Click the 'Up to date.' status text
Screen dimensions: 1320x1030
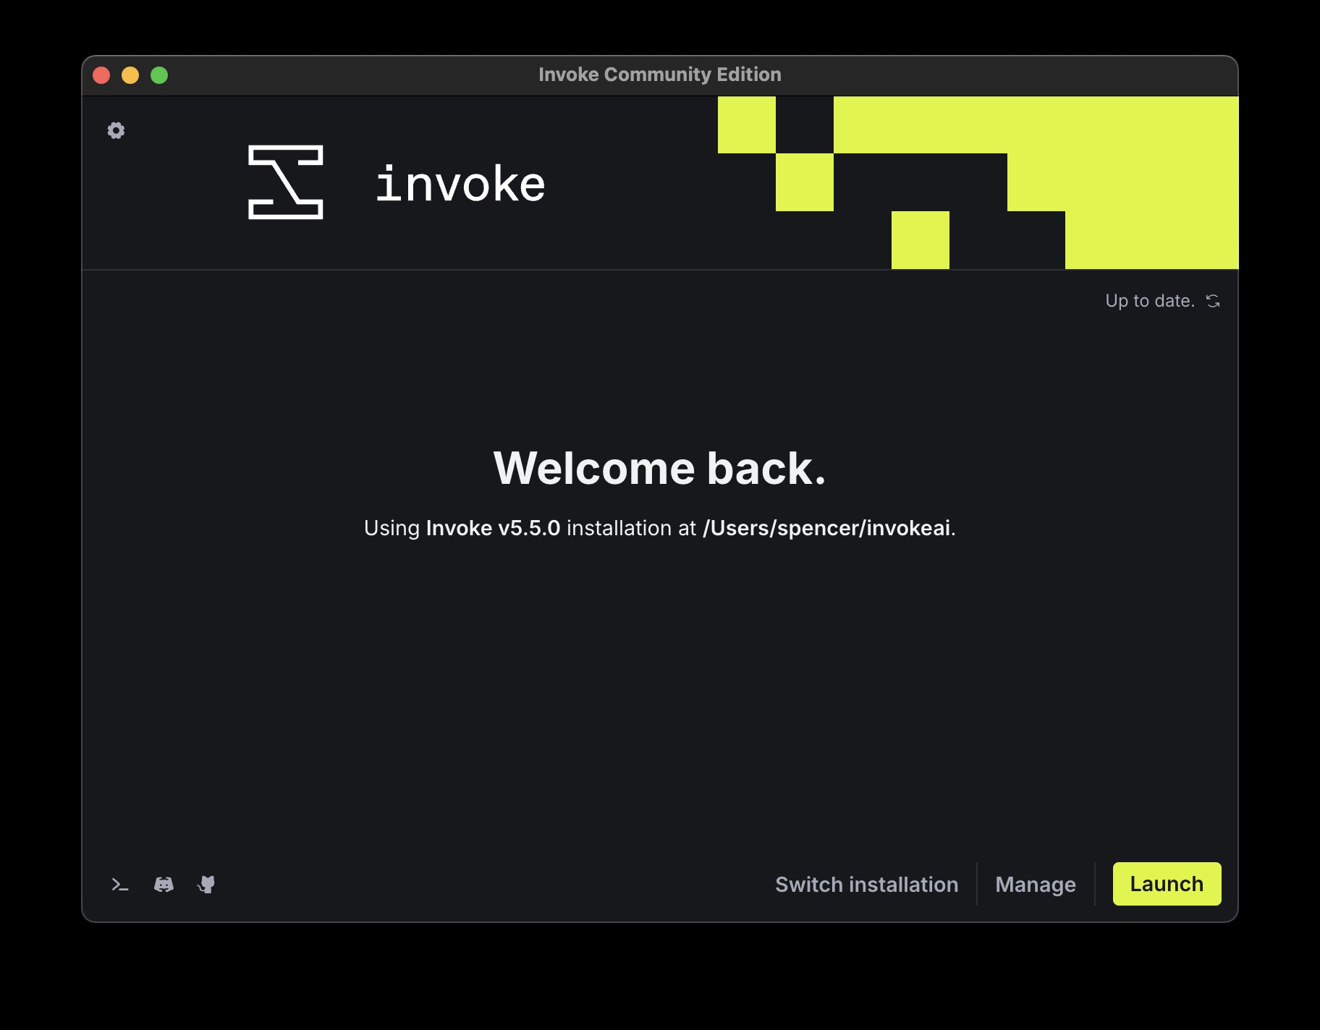[x=1150, y=301]
